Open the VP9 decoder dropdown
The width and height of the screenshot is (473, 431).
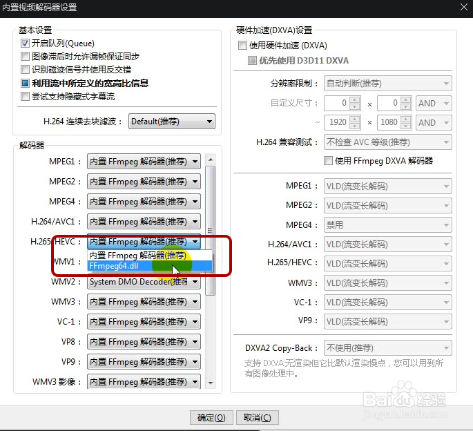tap(144, 361)
